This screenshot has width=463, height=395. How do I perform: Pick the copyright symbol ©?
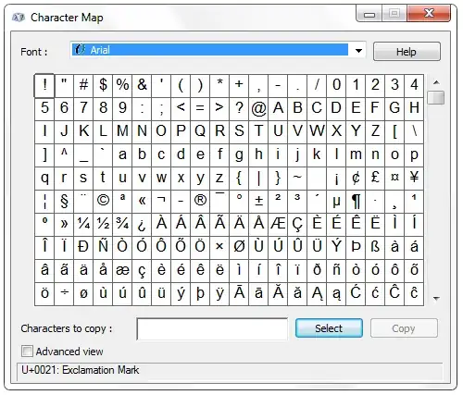(x=103, y=202)
